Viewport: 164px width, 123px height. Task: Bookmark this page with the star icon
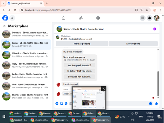click(147, 10)
